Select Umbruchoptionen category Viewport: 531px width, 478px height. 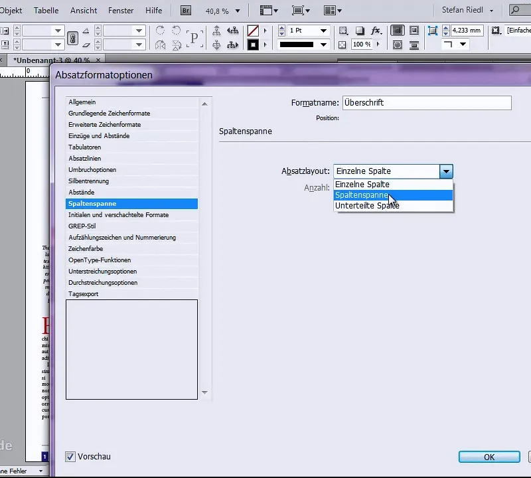click(x=131, y=170)
